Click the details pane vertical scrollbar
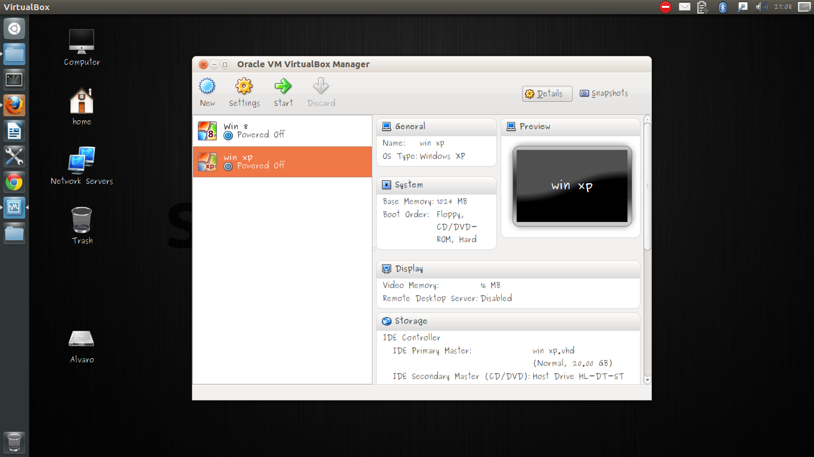The height and width of the screenshot is (457, 814). [x=647, y=187]
